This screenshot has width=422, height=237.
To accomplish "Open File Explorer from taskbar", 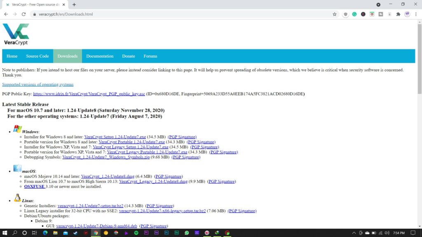I will click(x=55, y=233).
